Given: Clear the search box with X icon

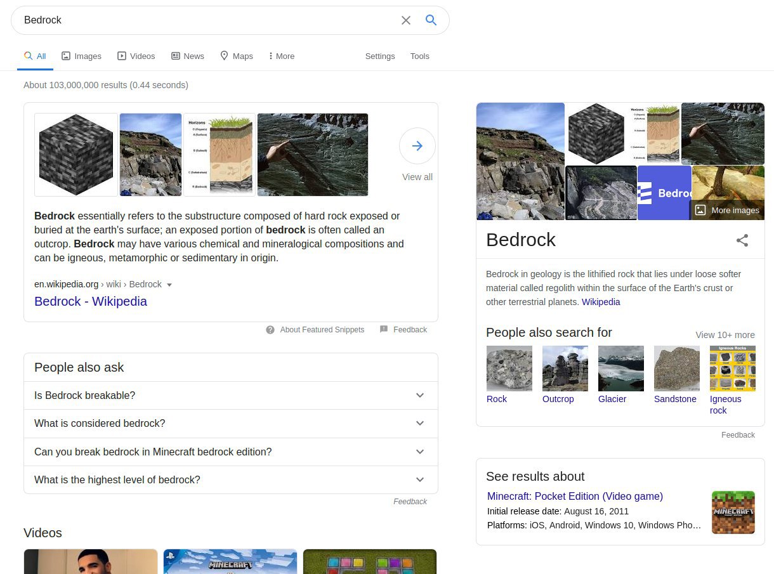Looking at the screenshot, I should [x=406, y=20].
